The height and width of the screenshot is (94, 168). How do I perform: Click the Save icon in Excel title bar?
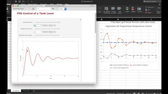pos(19,1)
